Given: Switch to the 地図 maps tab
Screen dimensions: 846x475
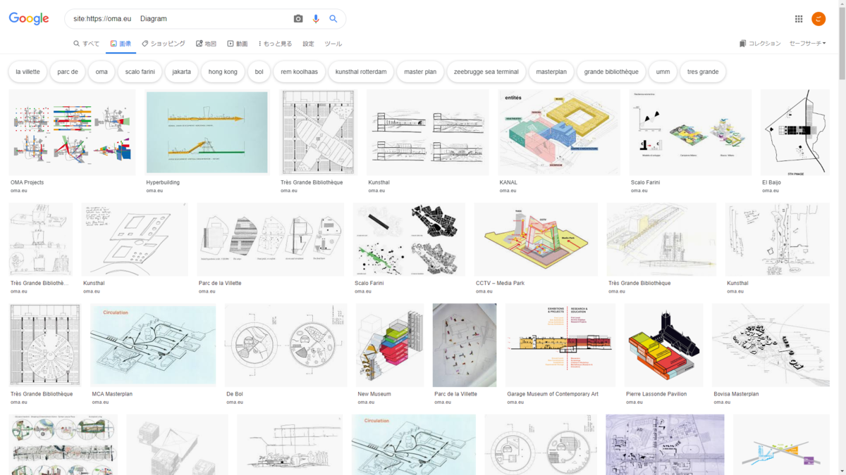Looking at the screenshot, I should 206,44.
